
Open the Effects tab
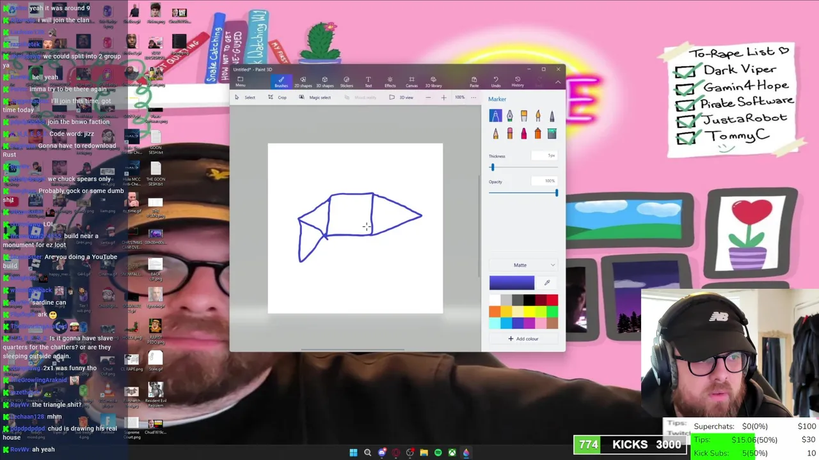390,82
